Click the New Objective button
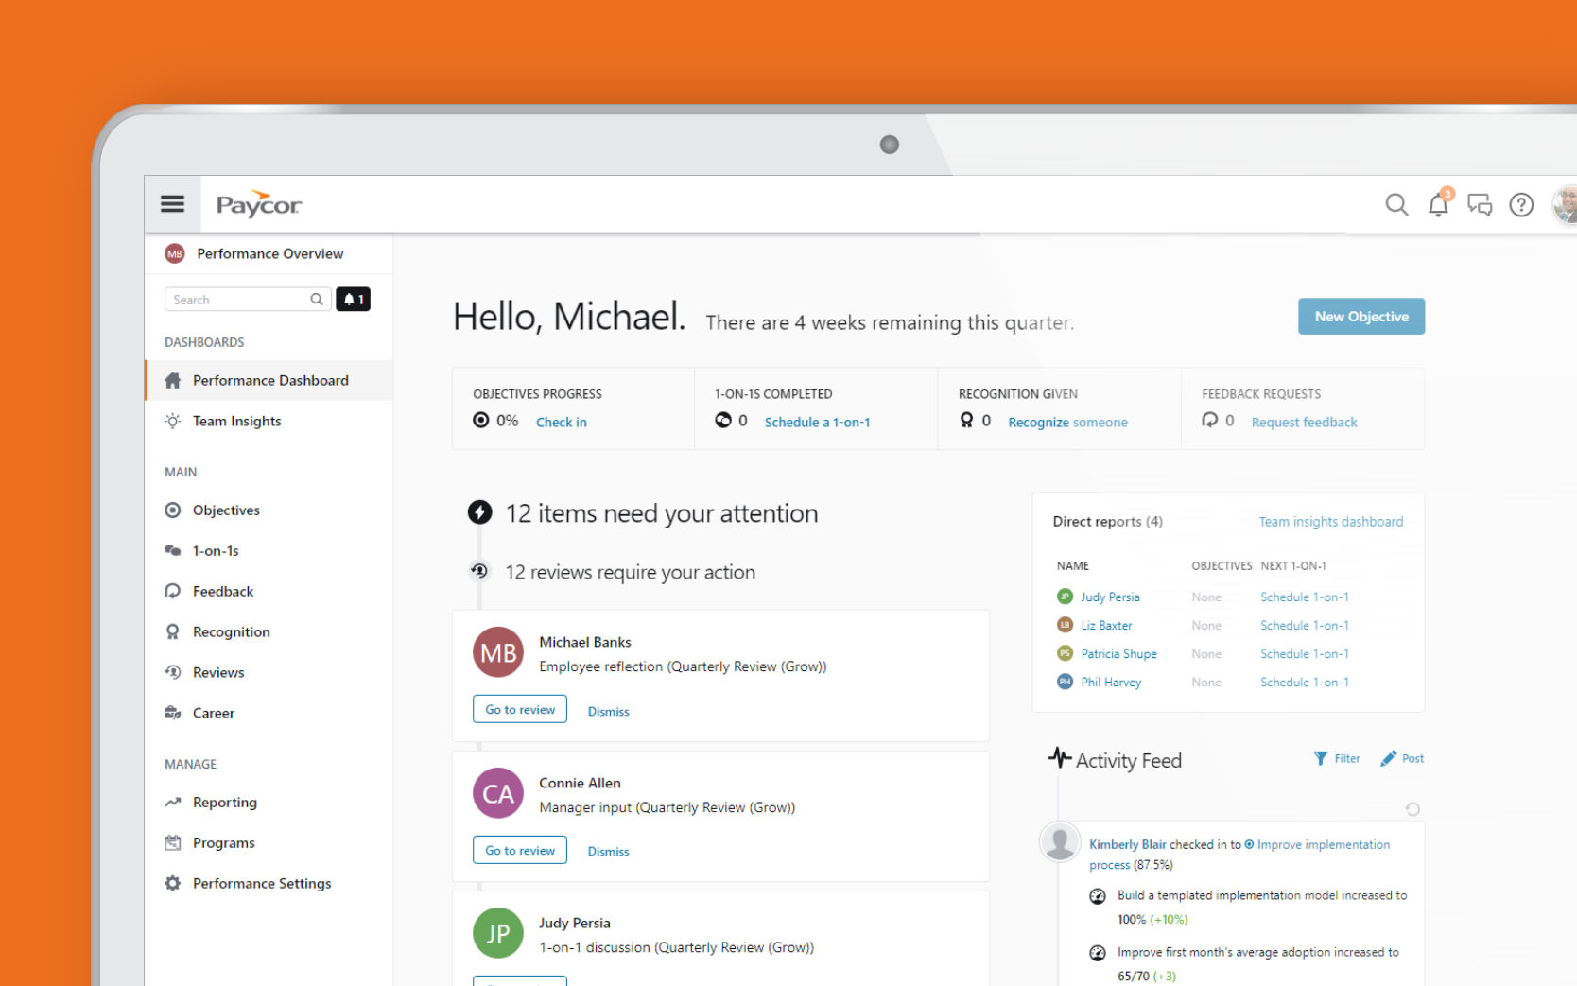Viewport: 1577px width, 986px height. click(x=1361, y=317)
